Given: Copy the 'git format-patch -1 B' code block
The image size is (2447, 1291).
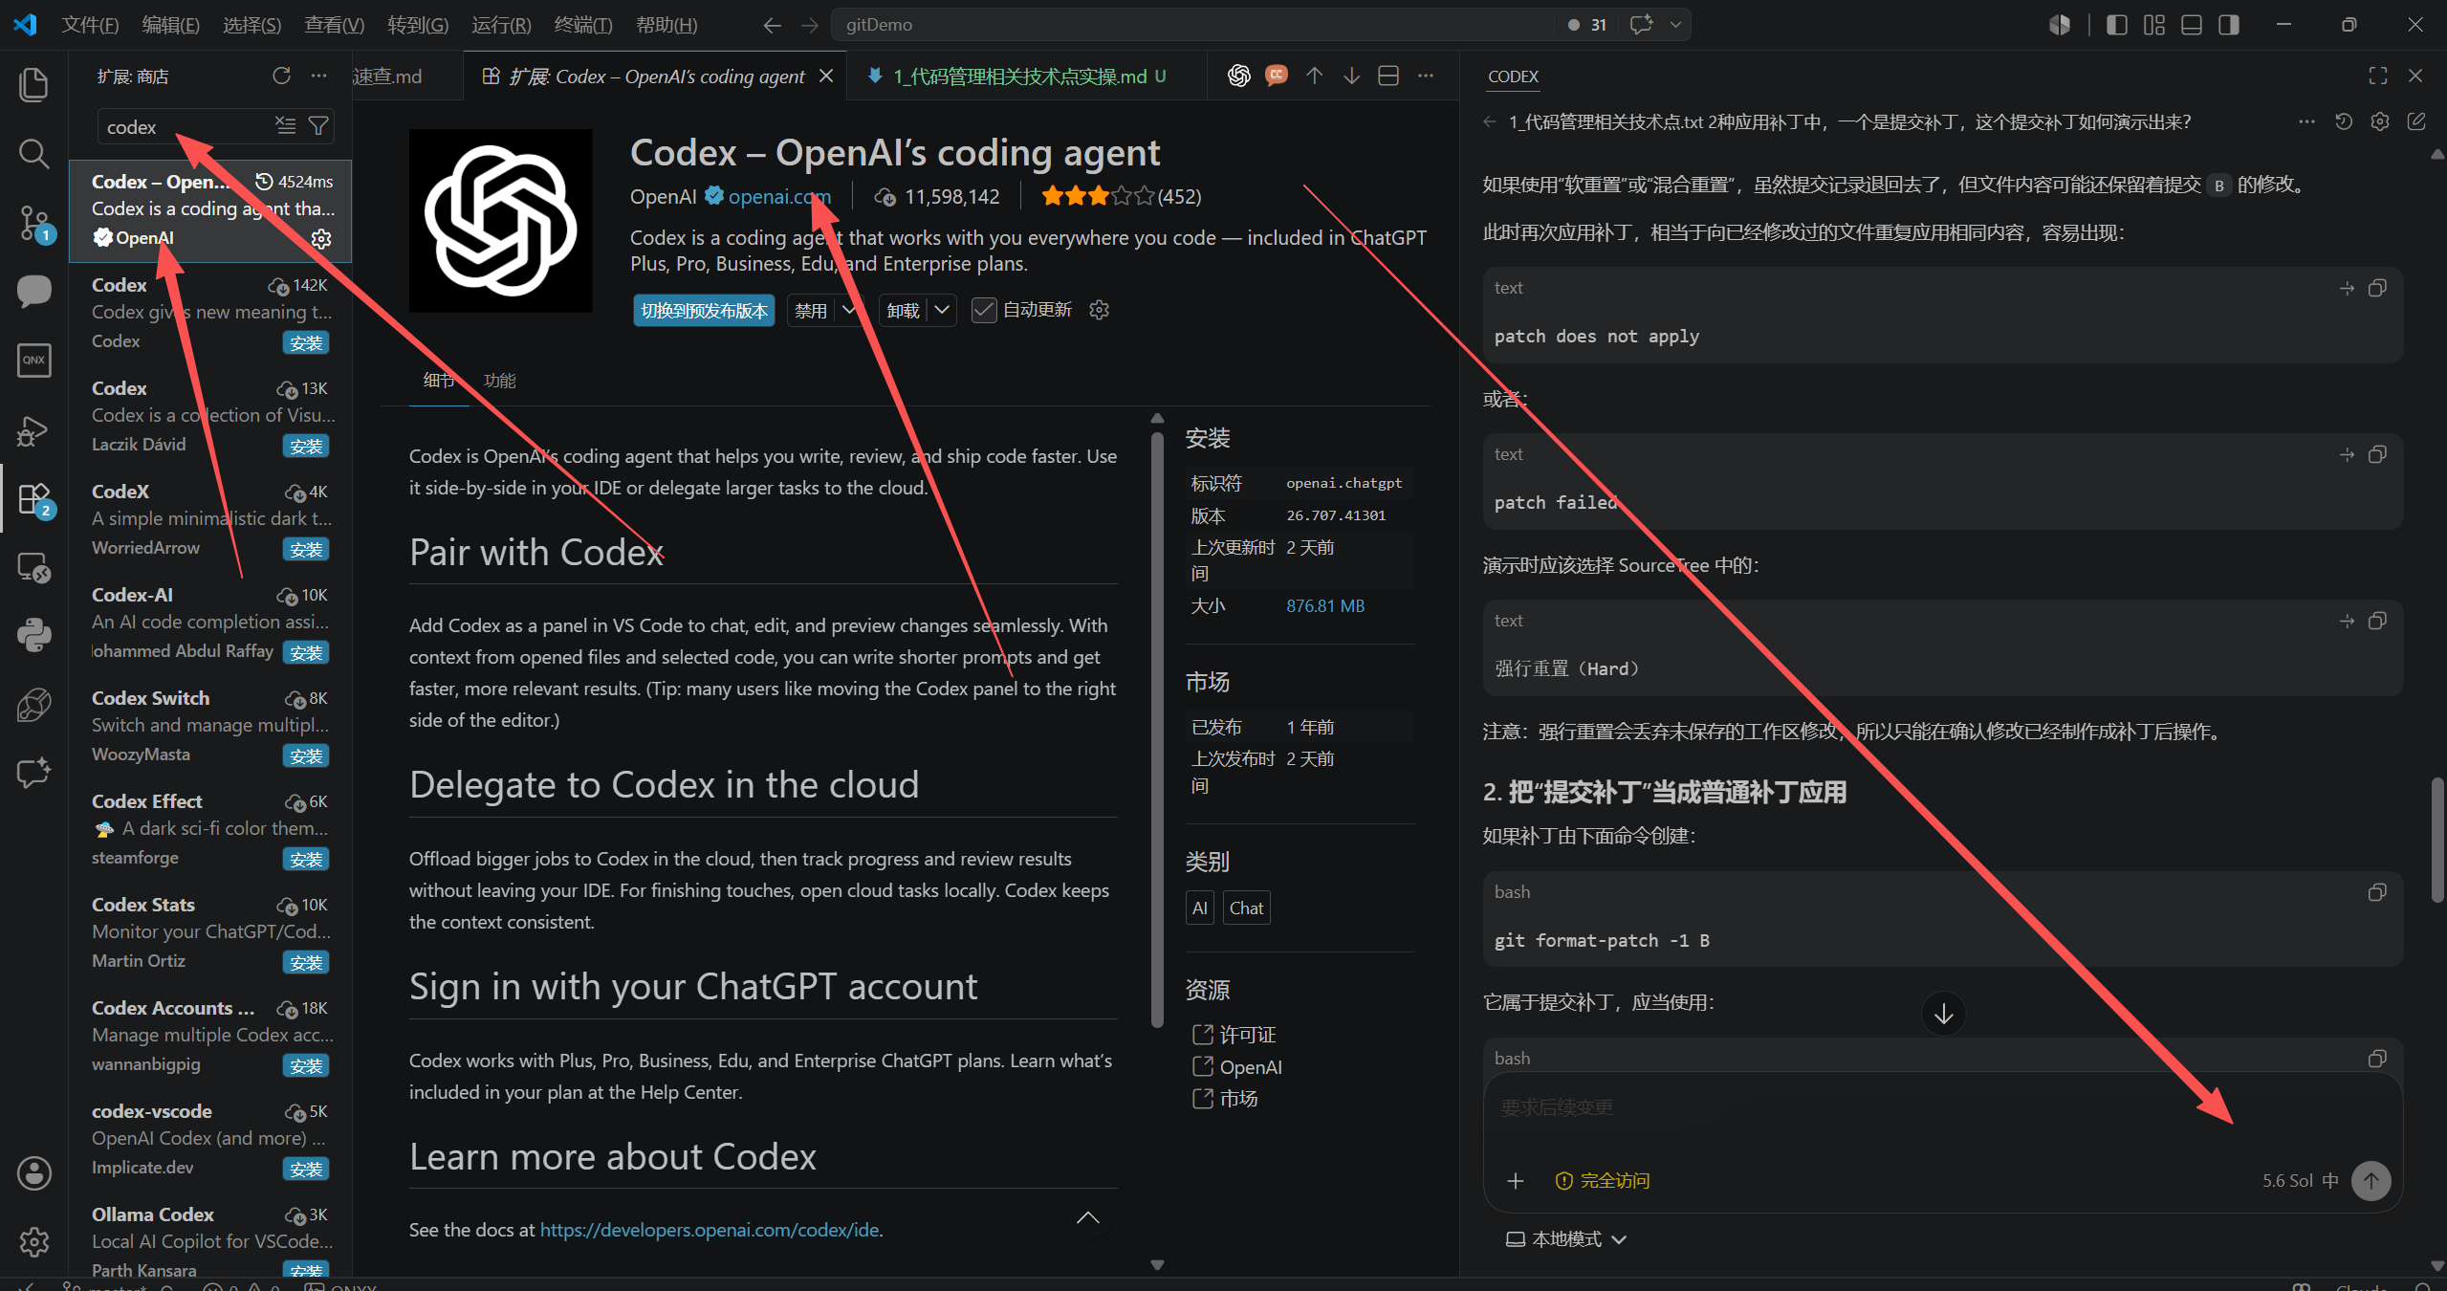Looking at the screenshot, I should (x=2377, y=892).
